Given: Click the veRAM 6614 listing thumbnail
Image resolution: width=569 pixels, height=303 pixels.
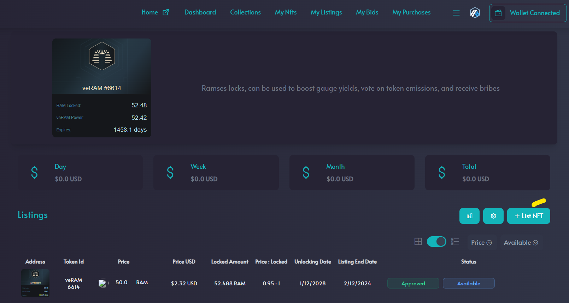Looking at the screenshot, I should 35,283.
